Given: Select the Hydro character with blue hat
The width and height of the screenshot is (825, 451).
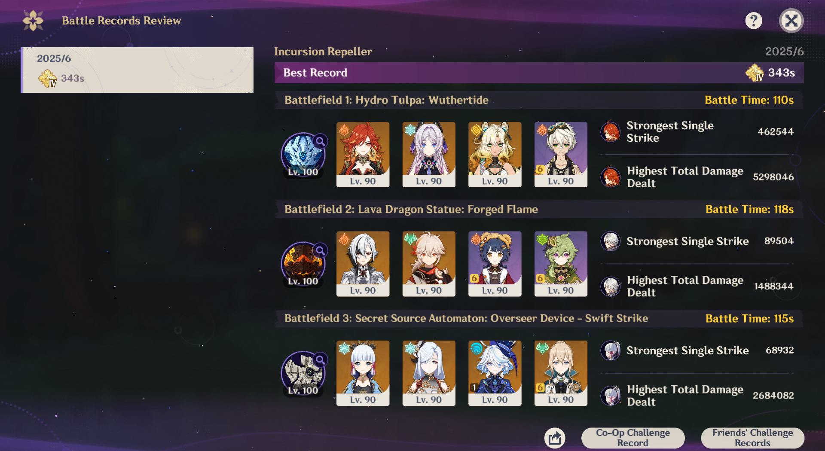Looking at the screenshot, I should [x=495, y=373].
